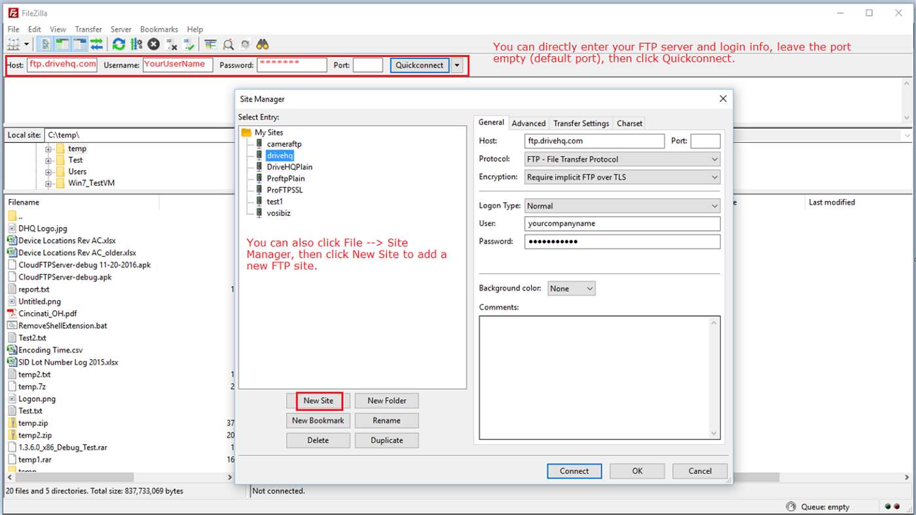Switch to the Transfer Settings tab
Image resolution: width=916 pixels, height=515 pixels.
click(x=581, y=123)
